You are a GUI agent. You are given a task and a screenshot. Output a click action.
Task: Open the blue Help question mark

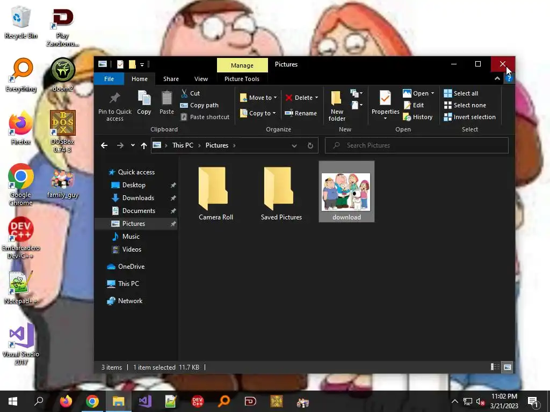click(509, 78)
